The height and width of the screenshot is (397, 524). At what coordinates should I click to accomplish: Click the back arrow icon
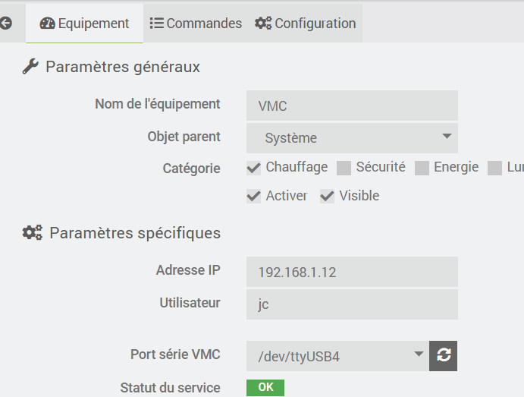point(6,24)
